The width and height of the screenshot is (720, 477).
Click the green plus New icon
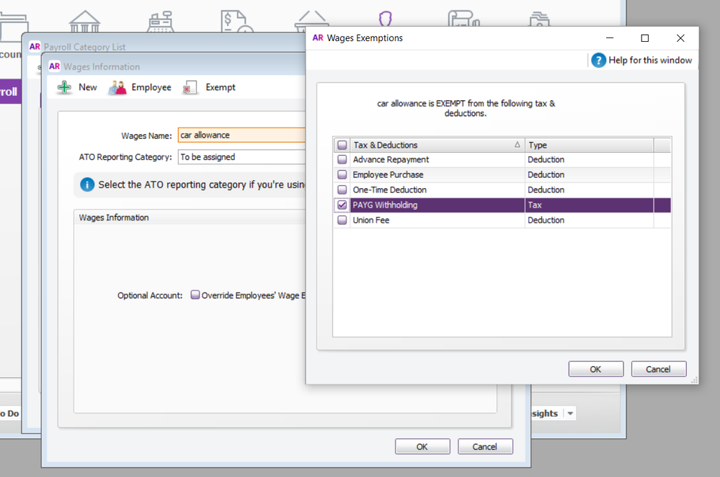[65, 87]
